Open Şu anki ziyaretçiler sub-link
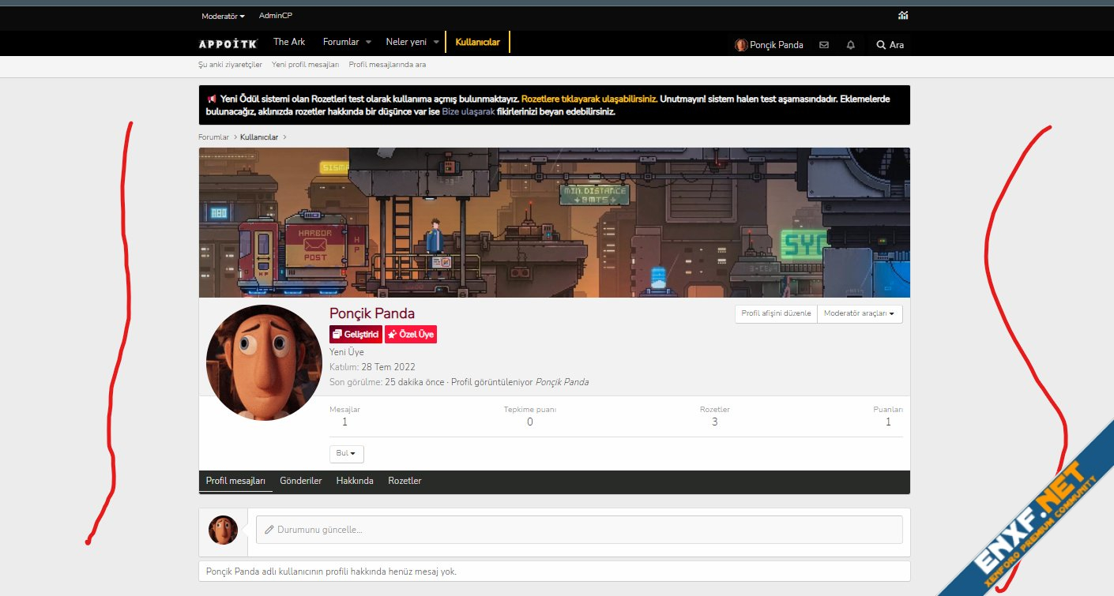Viewport: 1114px width, 596px height. [230, 65]
